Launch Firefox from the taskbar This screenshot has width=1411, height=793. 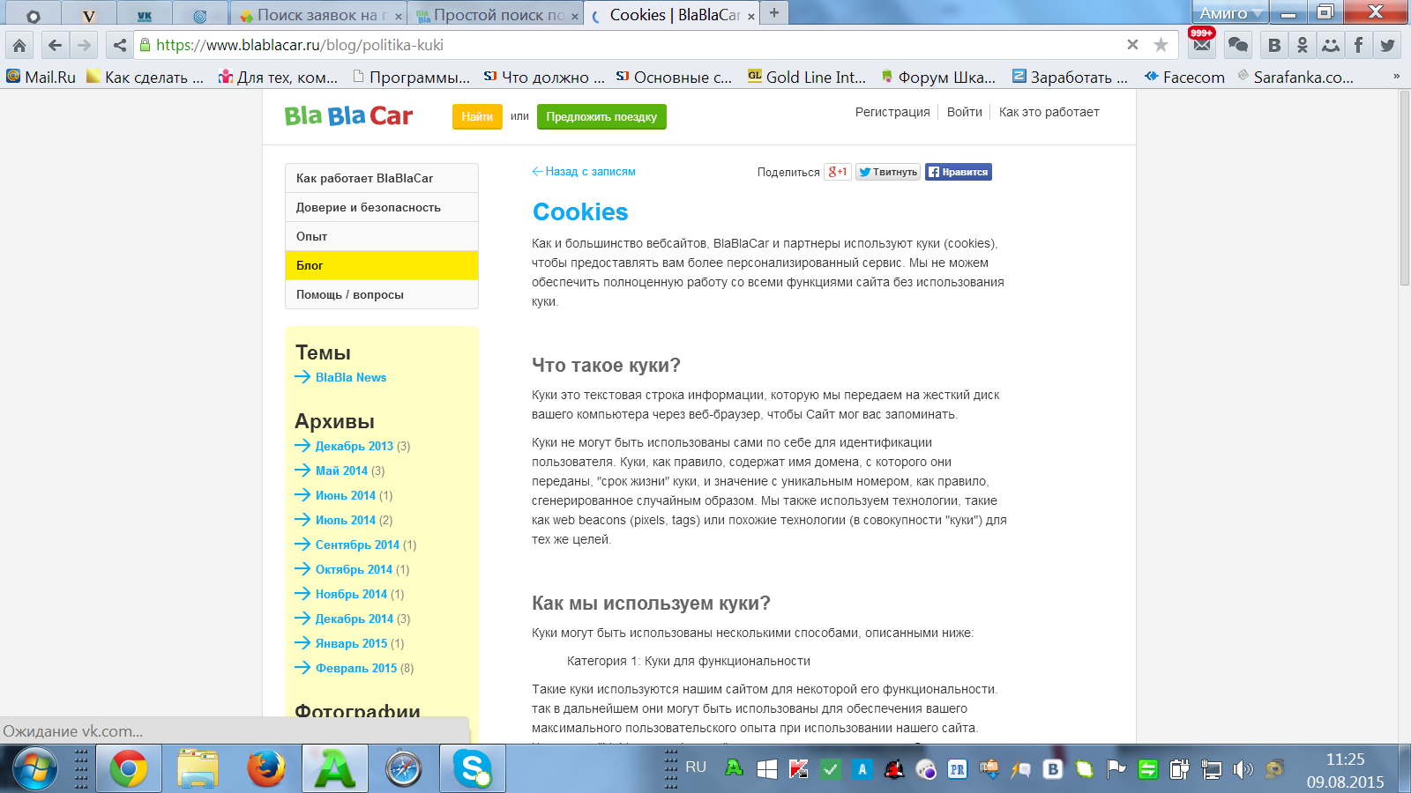click(266, 769)
